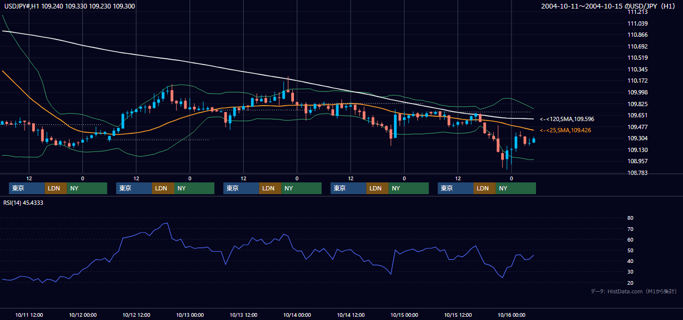The height and width of the screenshot is (320, 683).
Task: Select the 10/15 00:00 time label
Action: 404,315
